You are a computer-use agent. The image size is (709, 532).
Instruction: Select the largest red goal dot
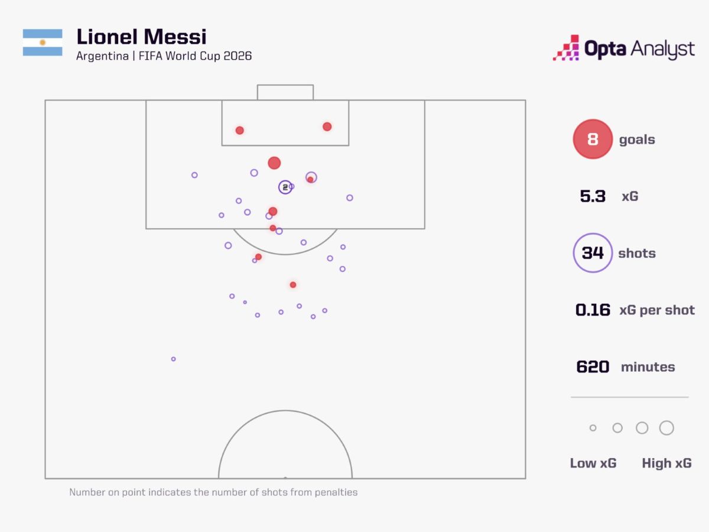274,163
